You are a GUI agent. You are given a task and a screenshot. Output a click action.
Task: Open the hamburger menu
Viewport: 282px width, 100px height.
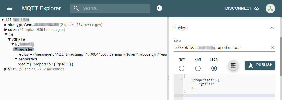[x=10, y=8]
